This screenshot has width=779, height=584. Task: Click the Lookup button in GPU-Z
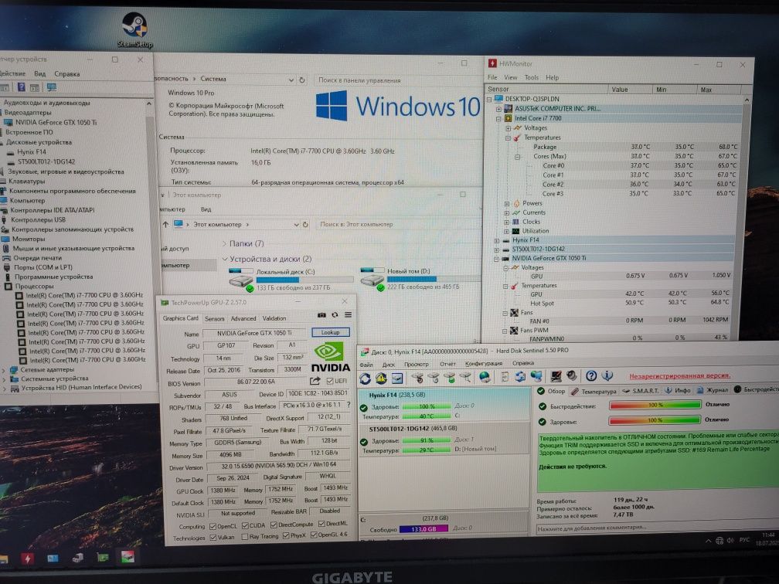click(331, 332)
